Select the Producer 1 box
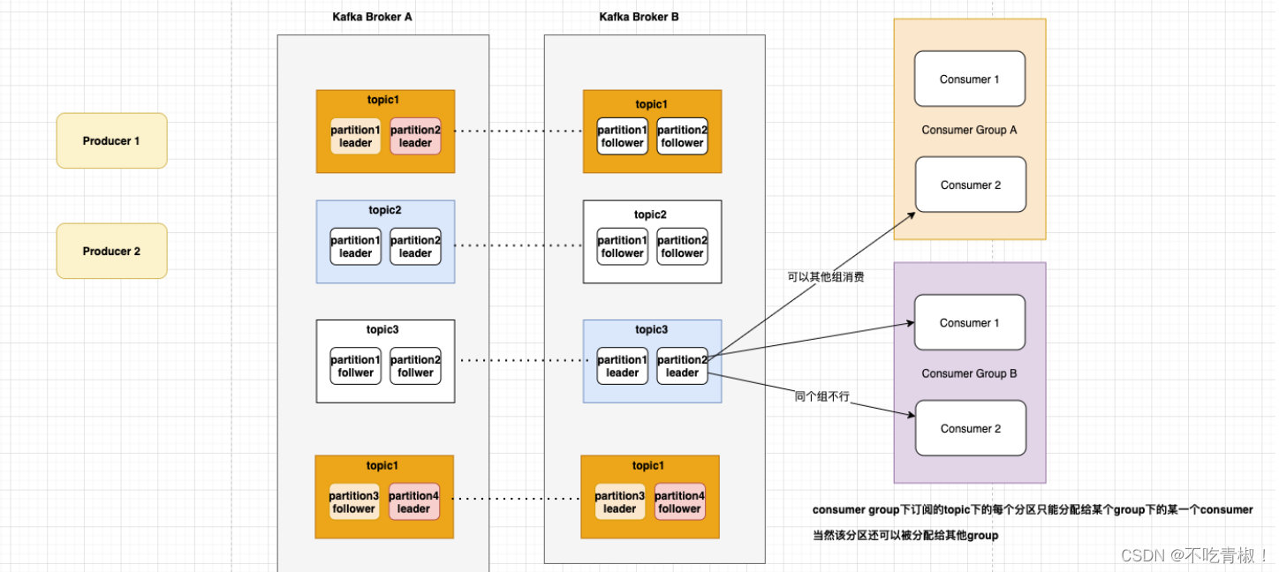1279x572 pixels. [x=111, y=140]
